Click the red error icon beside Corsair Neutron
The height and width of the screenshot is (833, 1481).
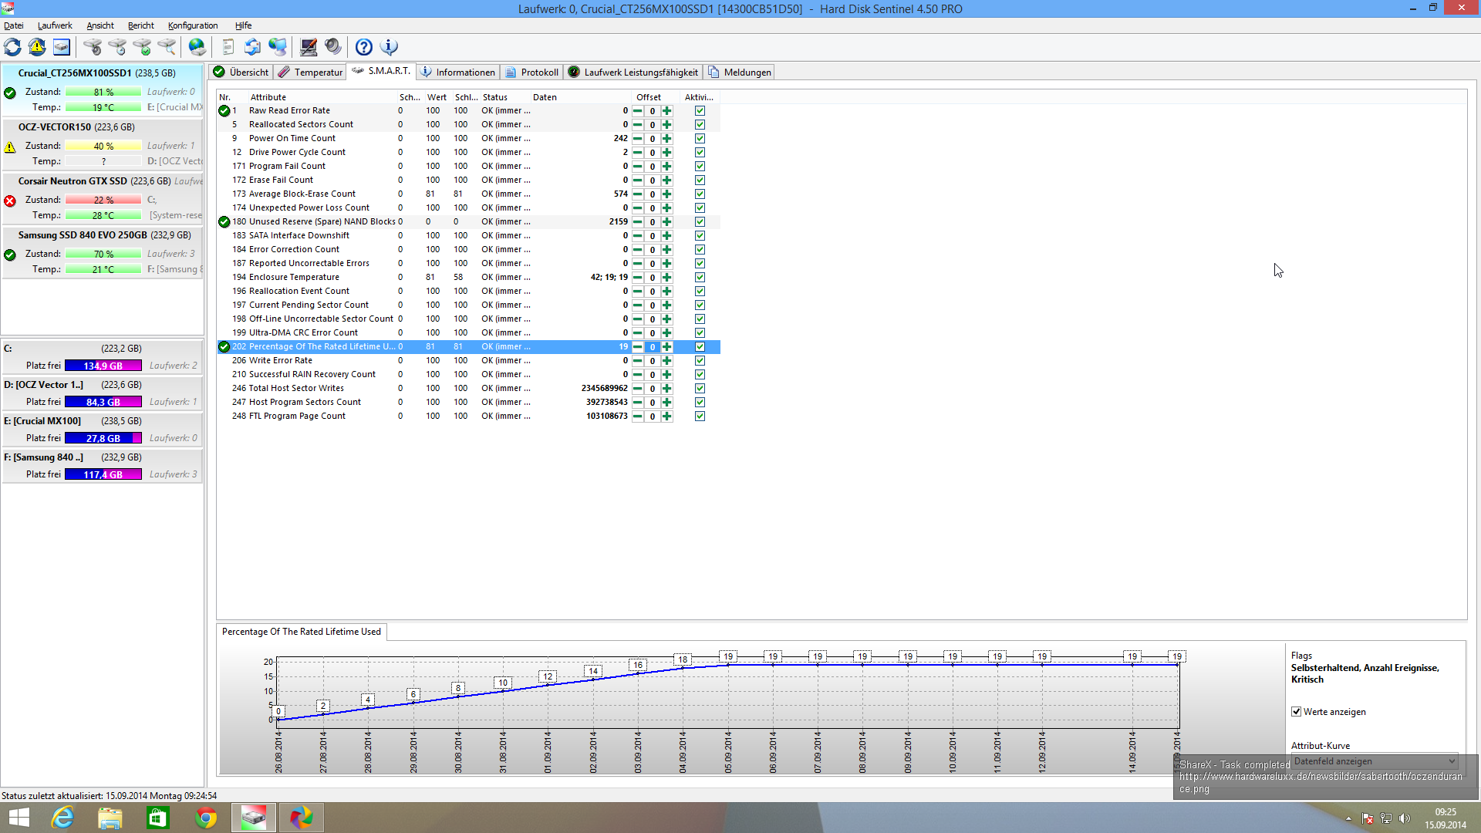[x=10, y=201]
